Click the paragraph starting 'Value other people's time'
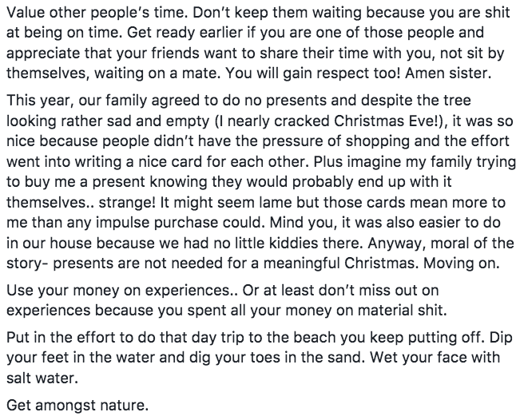 point(258,43)
